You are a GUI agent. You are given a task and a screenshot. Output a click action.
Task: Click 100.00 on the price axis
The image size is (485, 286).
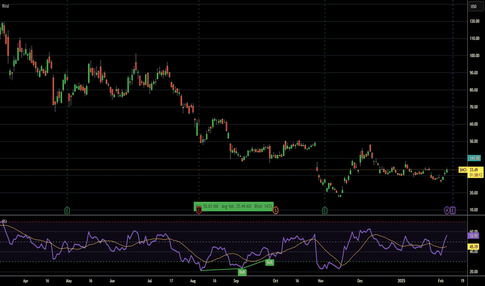click(x=475, y=56)
